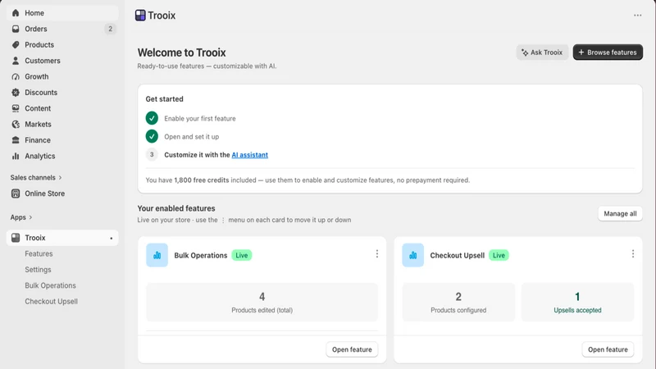The height and width of the screenshot is (369, 656).
Task: Open the three-dot menu at top right
Action: coord(637,16)
